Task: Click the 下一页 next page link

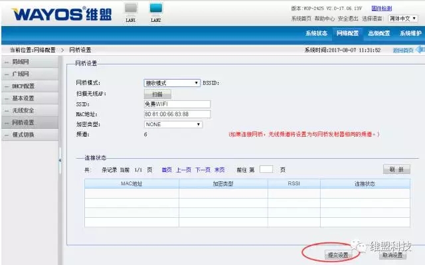Action: tap(203, 170)
